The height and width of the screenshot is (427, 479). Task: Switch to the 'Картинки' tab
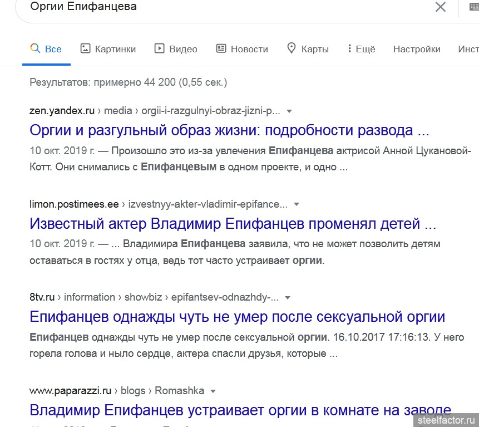point(108,49)
